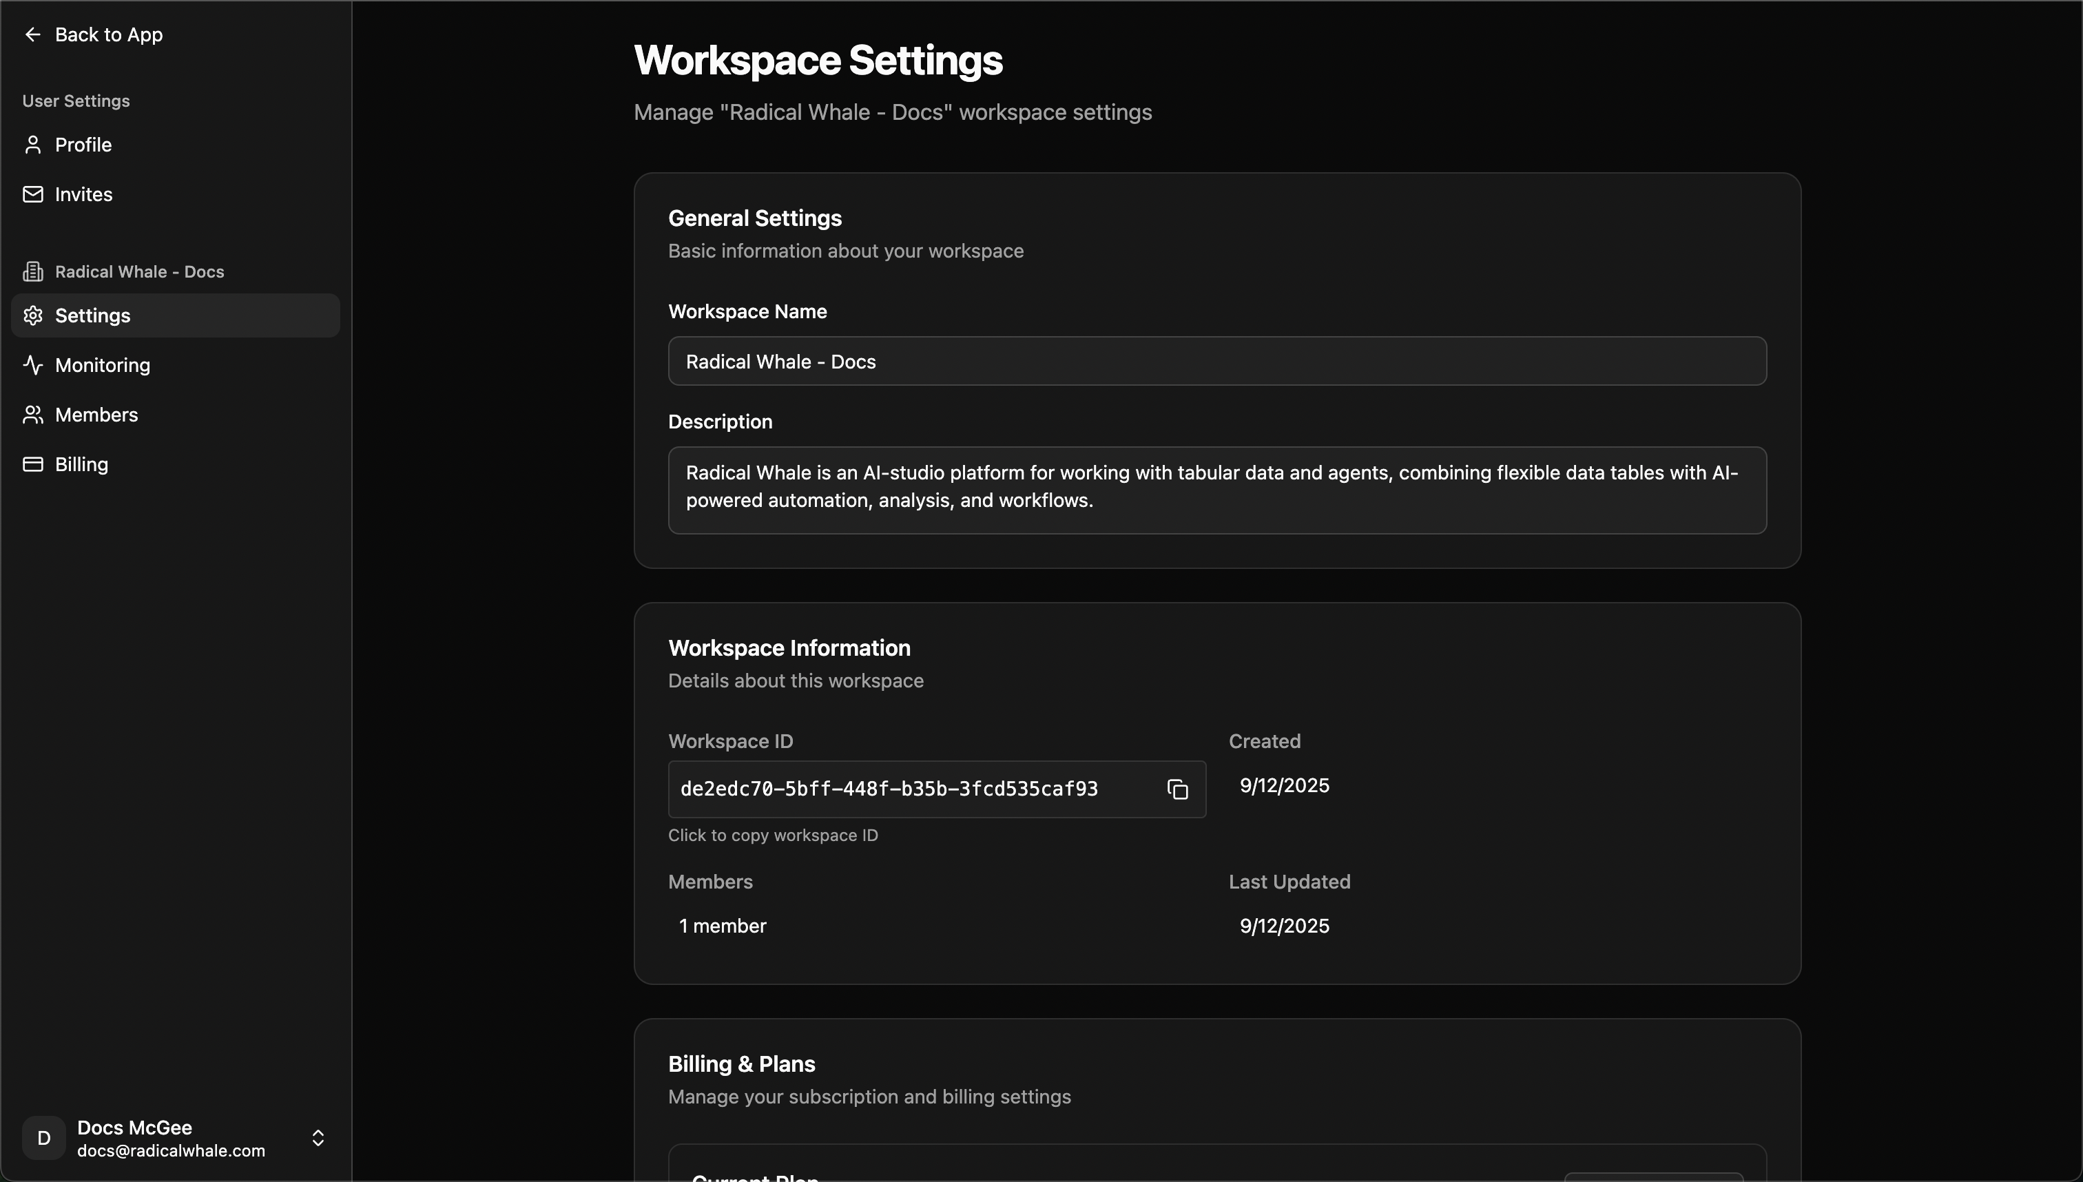This screenshot has width=2083, height=1182.
Task: Click the 'Click to copy workspace ID' text
Action: point(773,836)
